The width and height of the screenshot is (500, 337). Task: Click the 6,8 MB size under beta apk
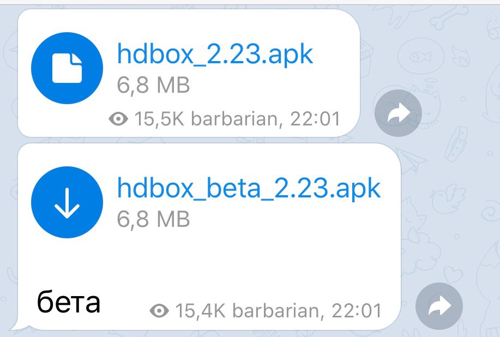(153, 219)
